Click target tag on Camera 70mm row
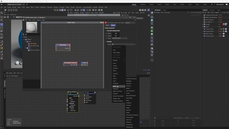Image resolution: width=229 pixels, height=129 pixels. coord(224,31)
